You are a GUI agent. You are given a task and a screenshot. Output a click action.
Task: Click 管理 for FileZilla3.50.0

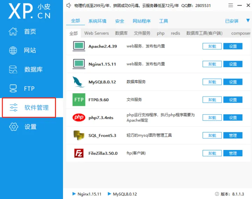(233, 153)
